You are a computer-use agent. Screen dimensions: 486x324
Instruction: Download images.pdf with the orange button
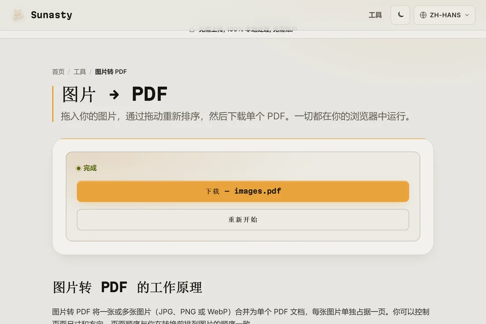pyautogui.click(x=243, y=191)
